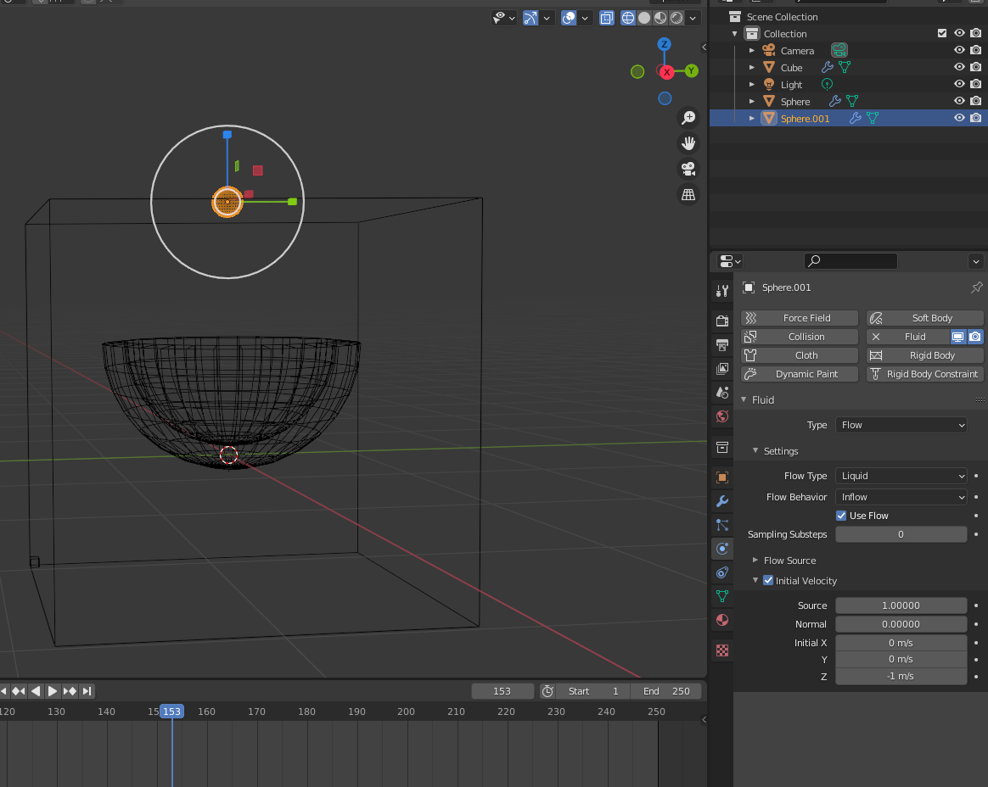Toggle Fluid show in render button
988x787 pixels.
point(974,337)
